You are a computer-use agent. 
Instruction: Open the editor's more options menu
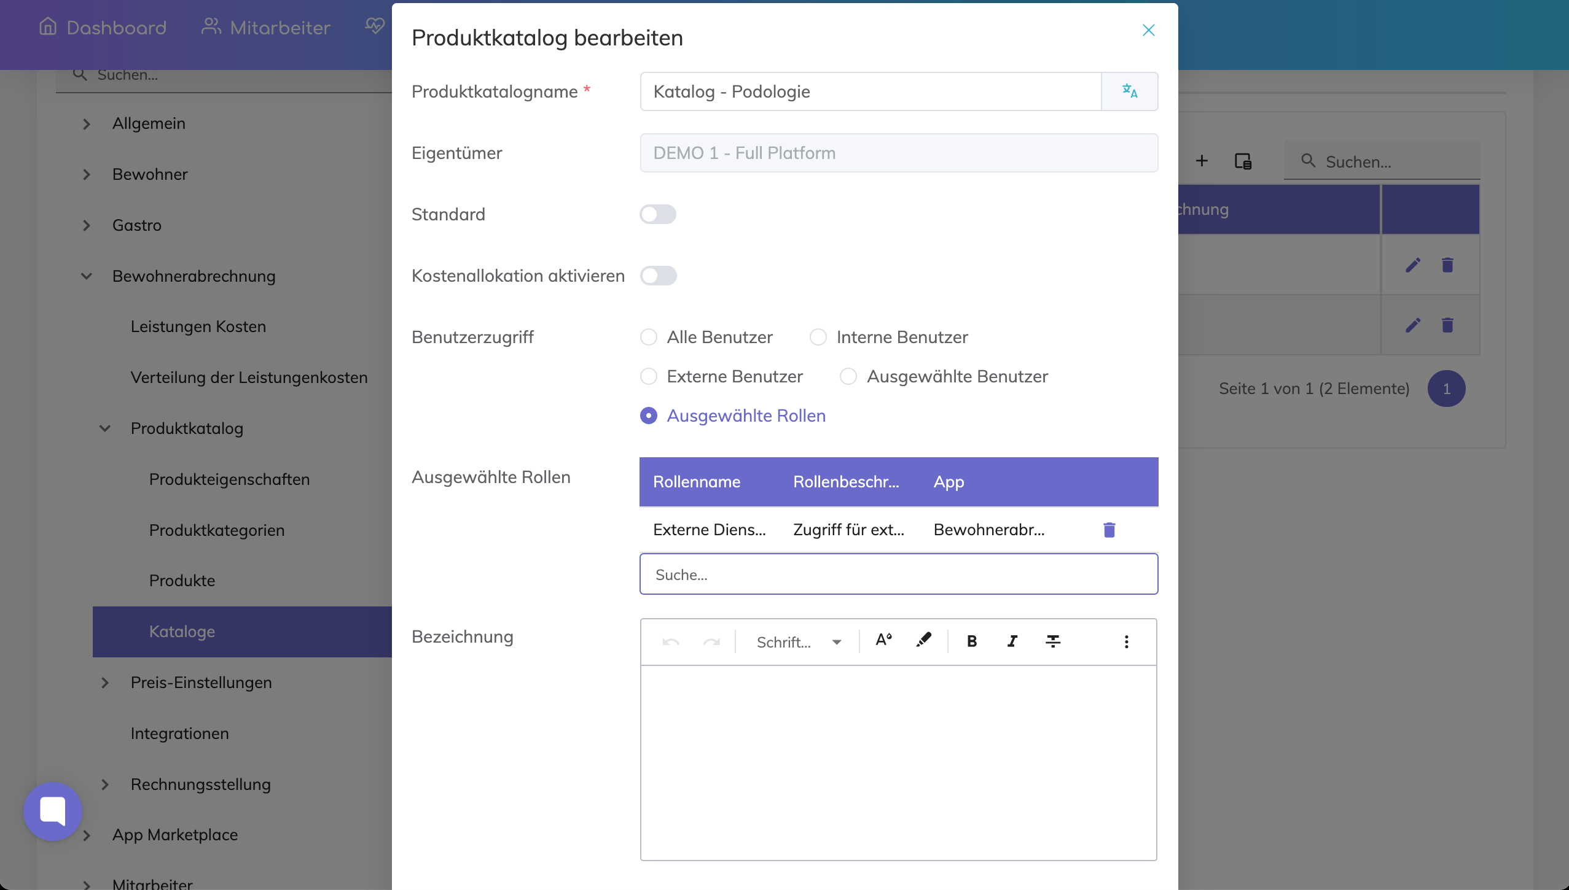[x=1126, y=641]
